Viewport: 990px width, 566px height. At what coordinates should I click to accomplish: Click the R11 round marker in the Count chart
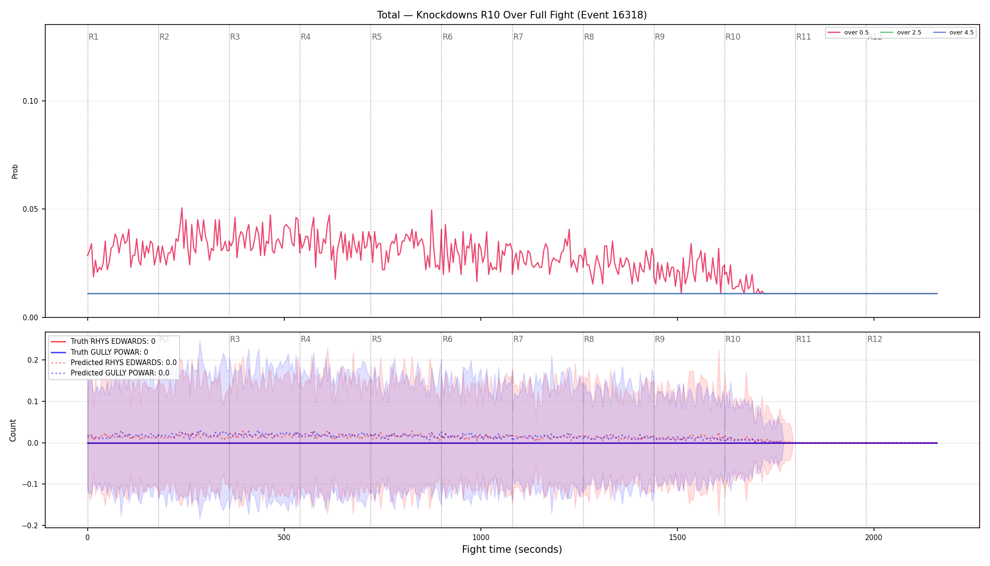click(x=803, y=339)
